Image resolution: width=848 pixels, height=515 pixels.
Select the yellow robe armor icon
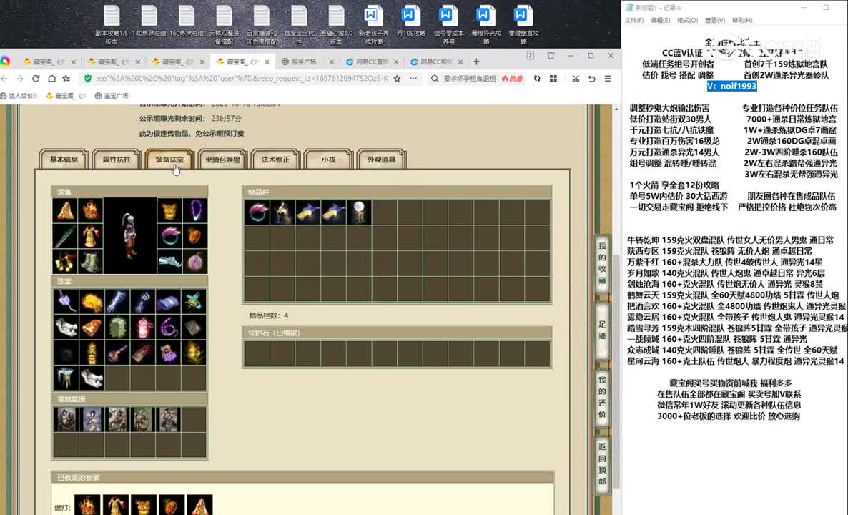click(x=90, y=236)
